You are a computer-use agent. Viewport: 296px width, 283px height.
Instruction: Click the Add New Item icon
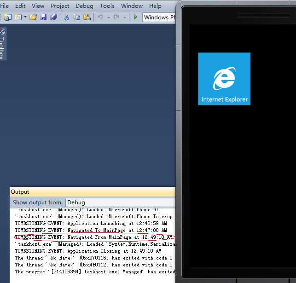18,17
